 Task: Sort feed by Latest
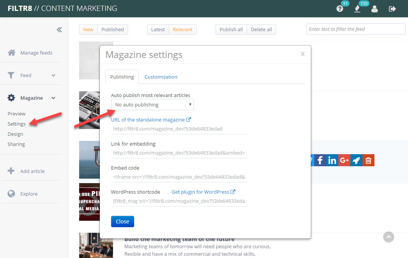click(158, 30)
